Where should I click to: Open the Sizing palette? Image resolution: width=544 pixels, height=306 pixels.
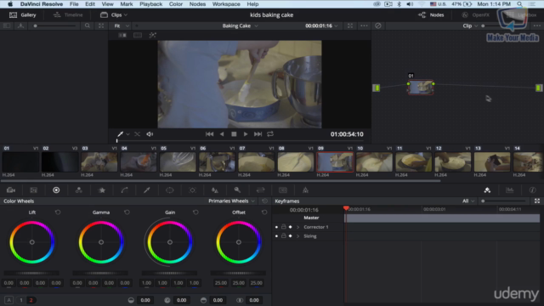point(260,190)
